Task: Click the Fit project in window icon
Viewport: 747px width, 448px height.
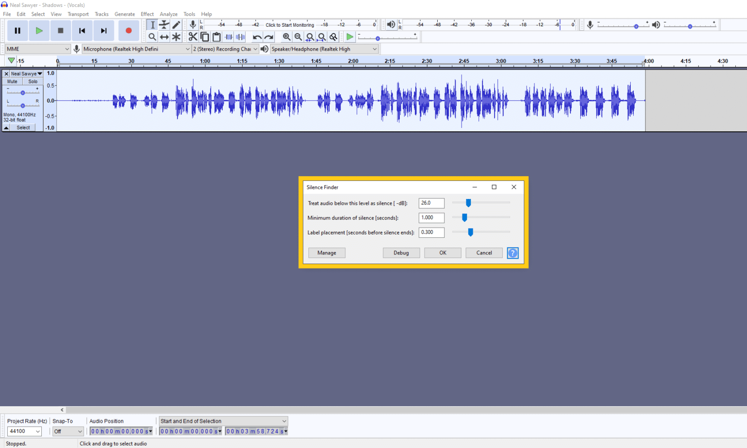Action: (322, 36)
